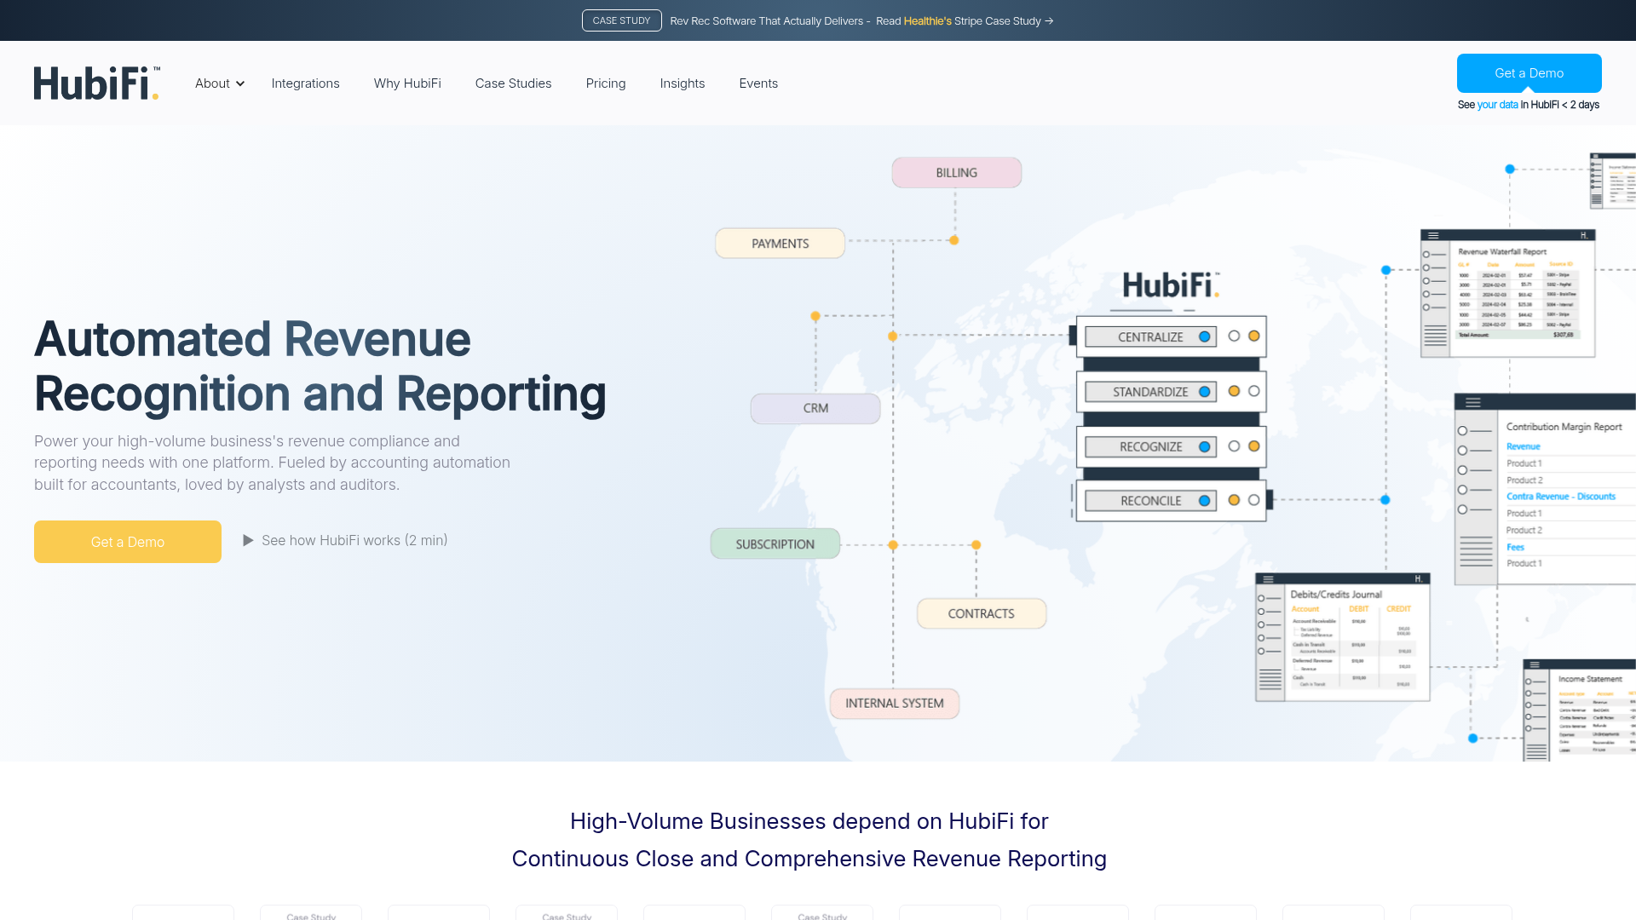Click the blue Get a Demo button
This screenshot has height=920, width=1636.
(1529, 73)
